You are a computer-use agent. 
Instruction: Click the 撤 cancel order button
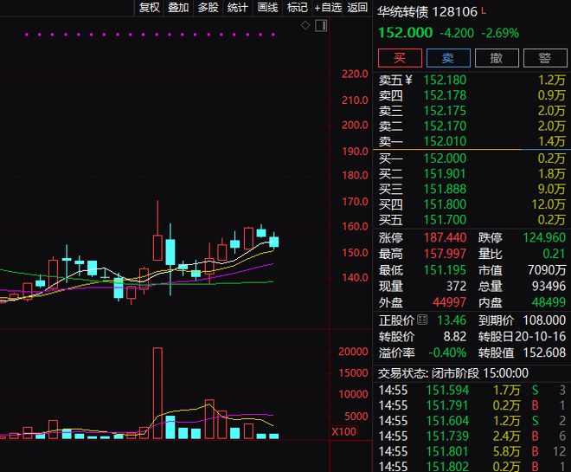coord(497,58)
